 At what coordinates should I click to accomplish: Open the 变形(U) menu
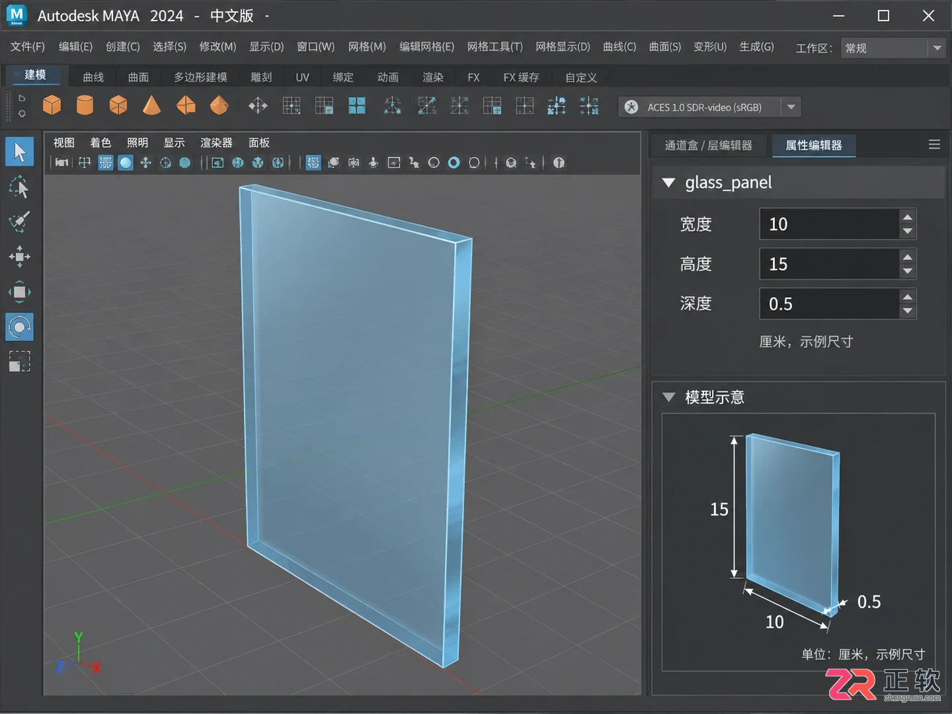click(x=709, y=47)
